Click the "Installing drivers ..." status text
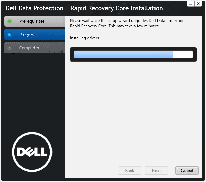The height and width of the screenshot is (182, 206). click(x=86, y=38)
